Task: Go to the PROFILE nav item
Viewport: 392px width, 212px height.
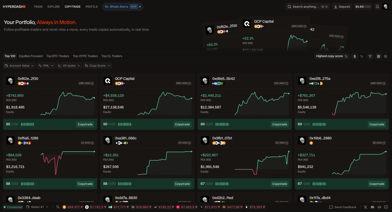Action: 92,6
